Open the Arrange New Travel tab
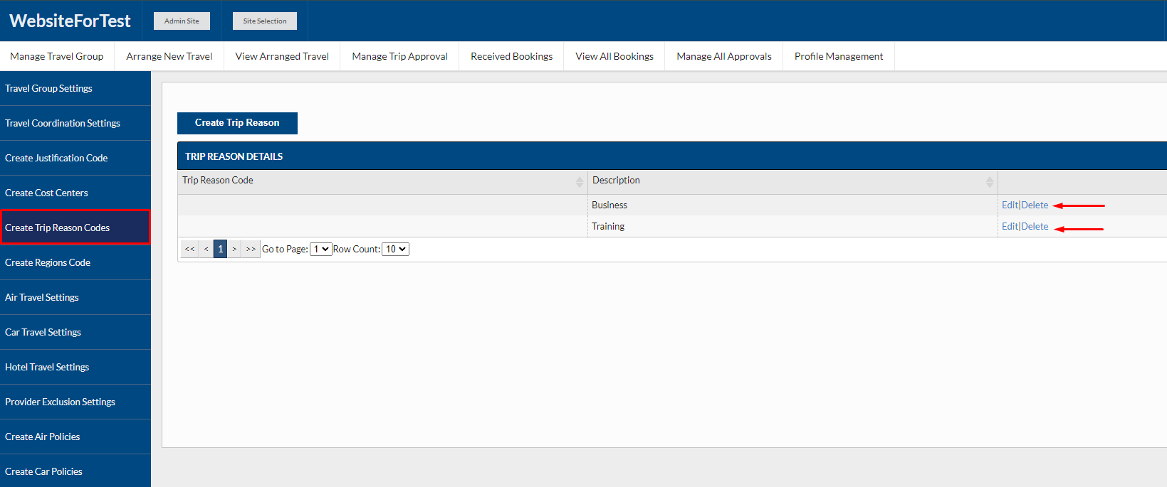The image size is (1167, 487). 169,56
